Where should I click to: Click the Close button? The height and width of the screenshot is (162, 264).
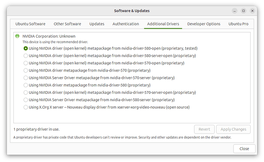pos(244,149)
